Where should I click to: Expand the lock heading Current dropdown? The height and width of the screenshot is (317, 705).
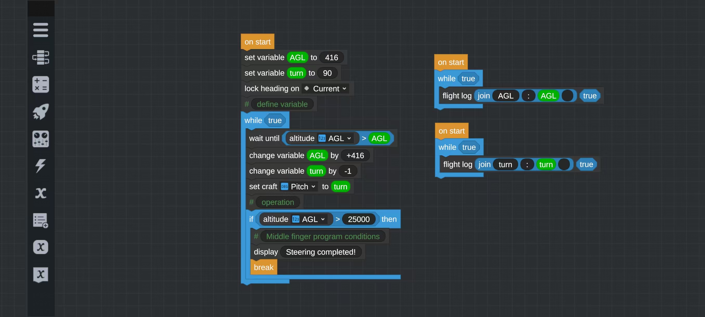(x=325, y=89)
